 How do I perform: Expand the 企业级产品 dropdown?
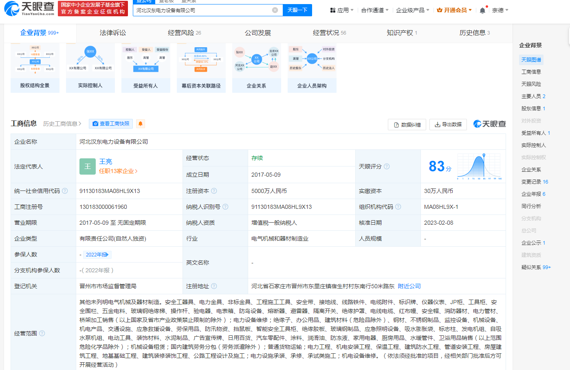pyautogui.click(x=412, y=10)
